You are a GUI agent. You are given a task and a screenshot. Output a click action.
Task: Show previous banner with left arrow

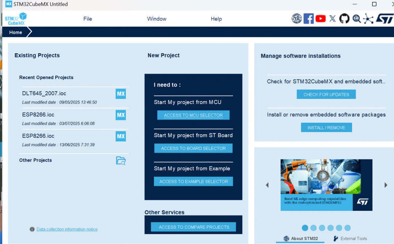pos(267,185)
